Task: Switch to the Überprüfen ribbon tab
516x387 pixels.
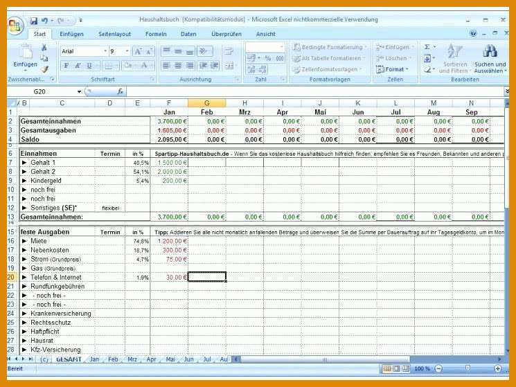Action: [226, 34]
